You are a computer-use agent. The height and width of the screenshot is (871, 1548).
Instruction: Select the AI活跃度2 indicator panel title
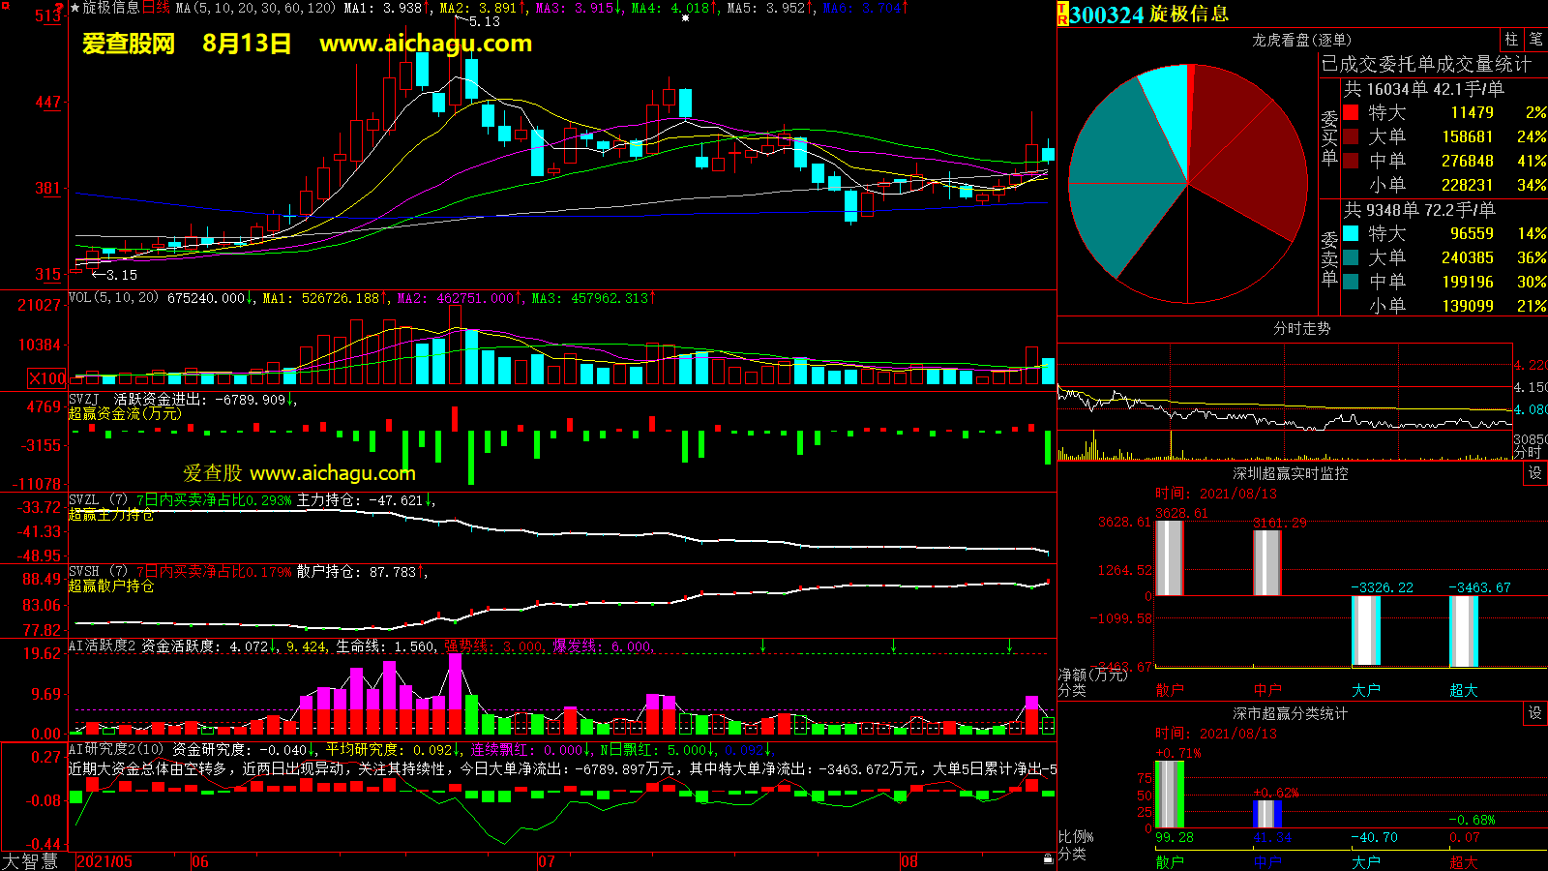click(103, 646)
